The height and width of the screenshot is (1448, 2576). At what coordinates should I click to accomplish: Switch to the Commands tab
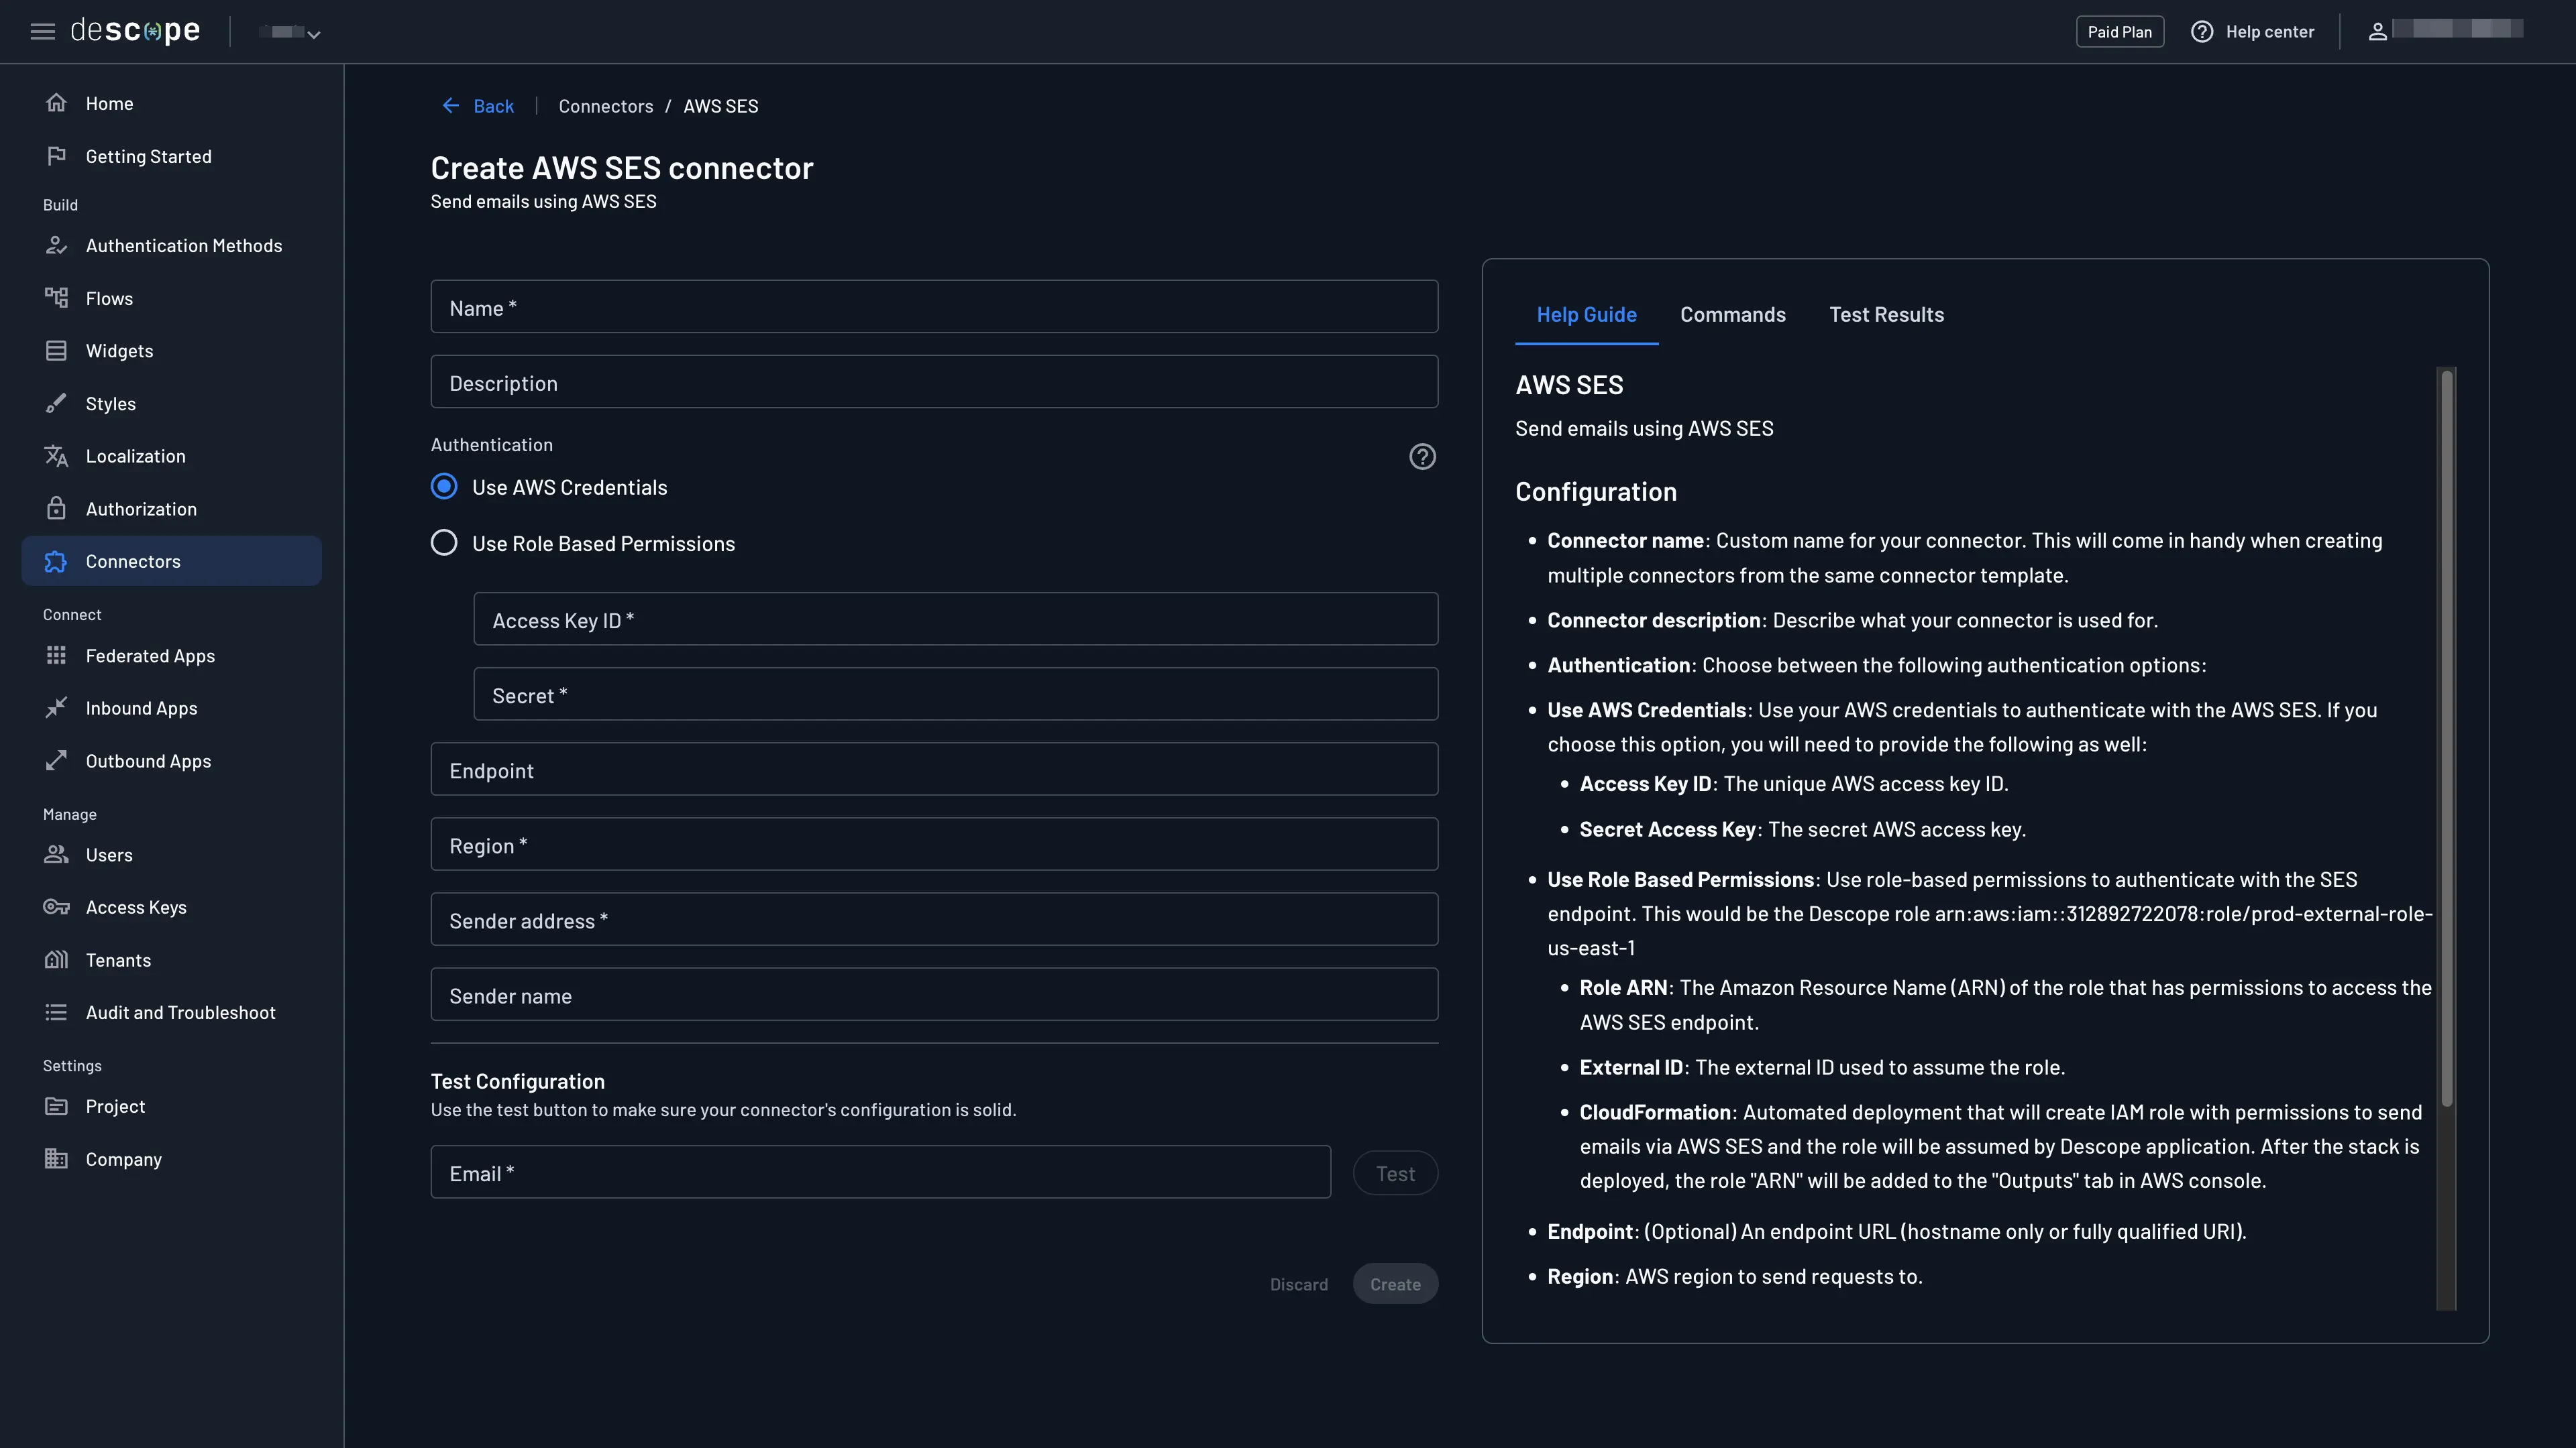[x=1732, y=315]
